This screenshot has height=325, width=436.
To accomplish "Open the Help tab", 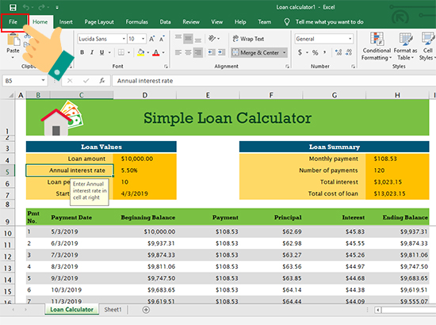I will [x=240, y=21].
